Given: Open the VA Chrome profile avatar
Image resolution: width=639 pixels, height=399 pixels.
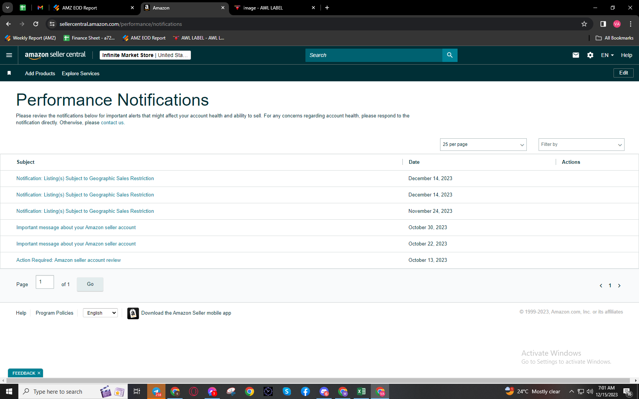Looking at the screenshot, I should (617, 24).
